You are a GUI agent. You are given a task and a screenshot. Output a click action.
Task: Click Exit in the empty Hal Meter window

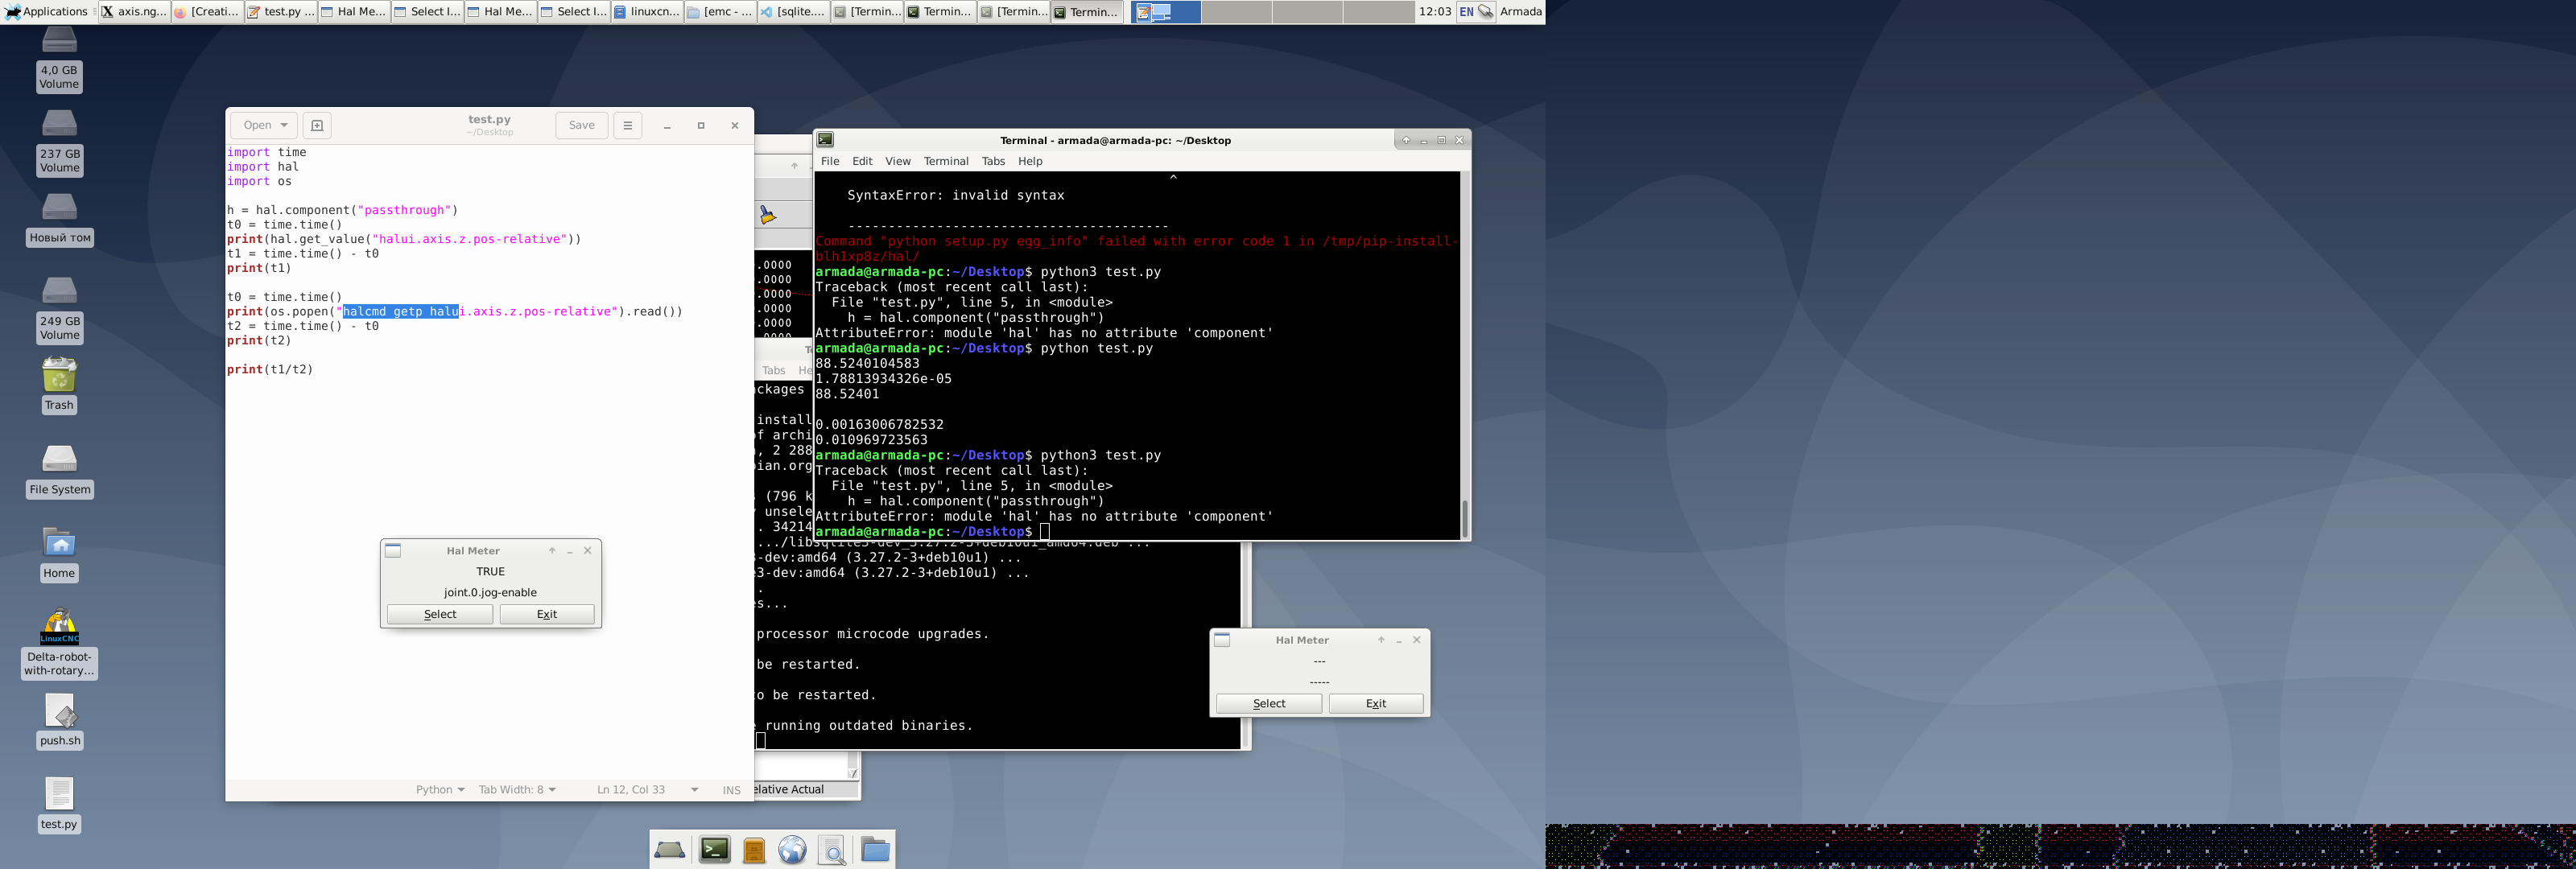click(1376, 704)
